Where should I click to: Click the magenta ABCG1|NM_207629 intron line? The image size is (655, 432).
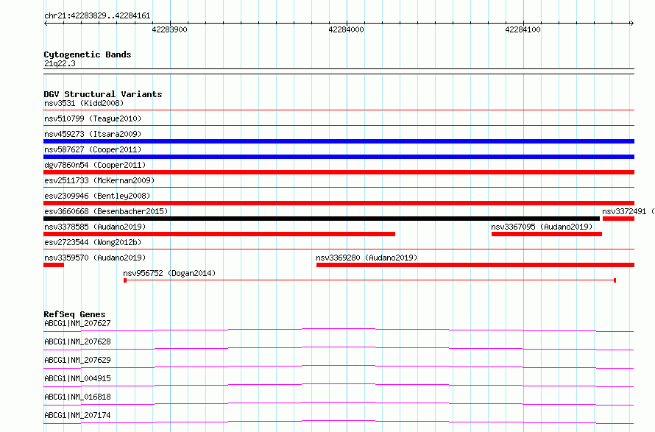(x=339, y=367)
